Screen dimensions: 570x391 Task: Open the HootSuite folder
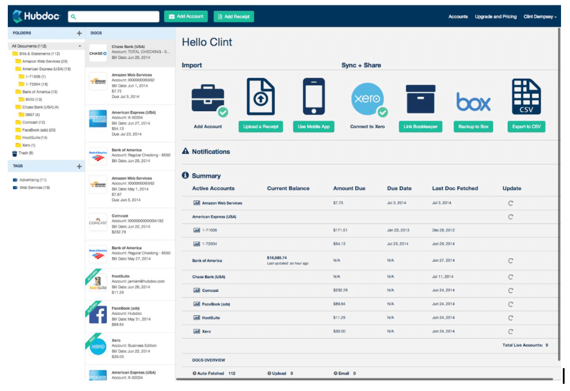click(31, 138)
